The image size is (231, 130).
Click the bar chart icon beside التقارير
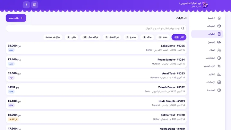point(219,74)
